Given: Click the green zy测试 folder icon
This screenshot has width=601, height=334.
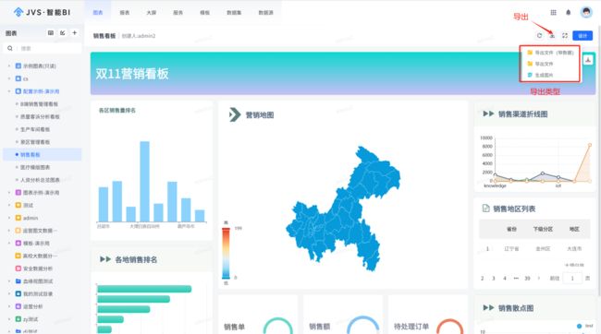Looking at the screenshot, I should coord(18,318).
